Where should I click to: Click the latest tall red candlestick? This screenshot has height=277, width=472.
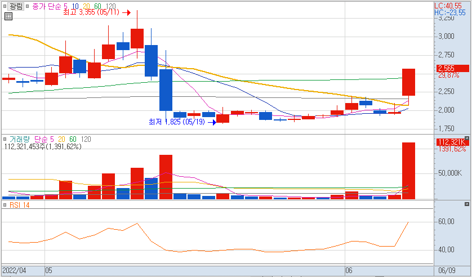(x=409, y=82)
